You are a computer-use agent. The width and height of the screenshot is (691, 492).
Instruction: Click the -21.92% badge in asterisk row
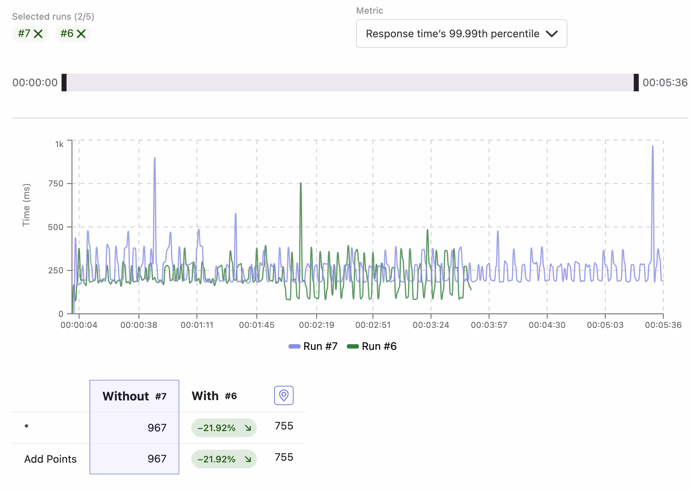tap(224, 428)
